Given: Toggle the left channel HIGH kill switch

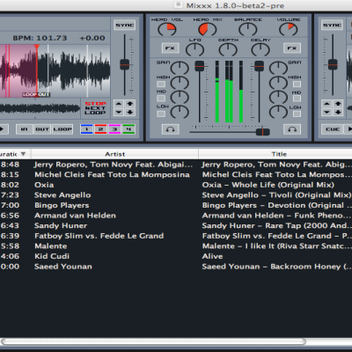Looking at the screenshot, I should pyautogui.click(x=161, y=84).
